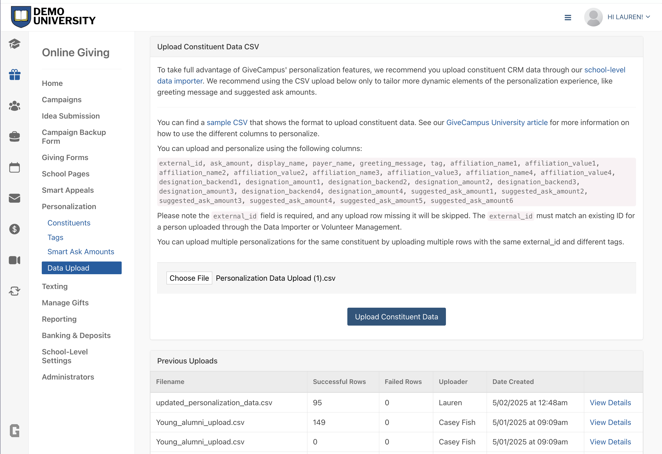Open the Reporting menu item
This screenshot has width=662, height=454.
click(x=59, y=319)
